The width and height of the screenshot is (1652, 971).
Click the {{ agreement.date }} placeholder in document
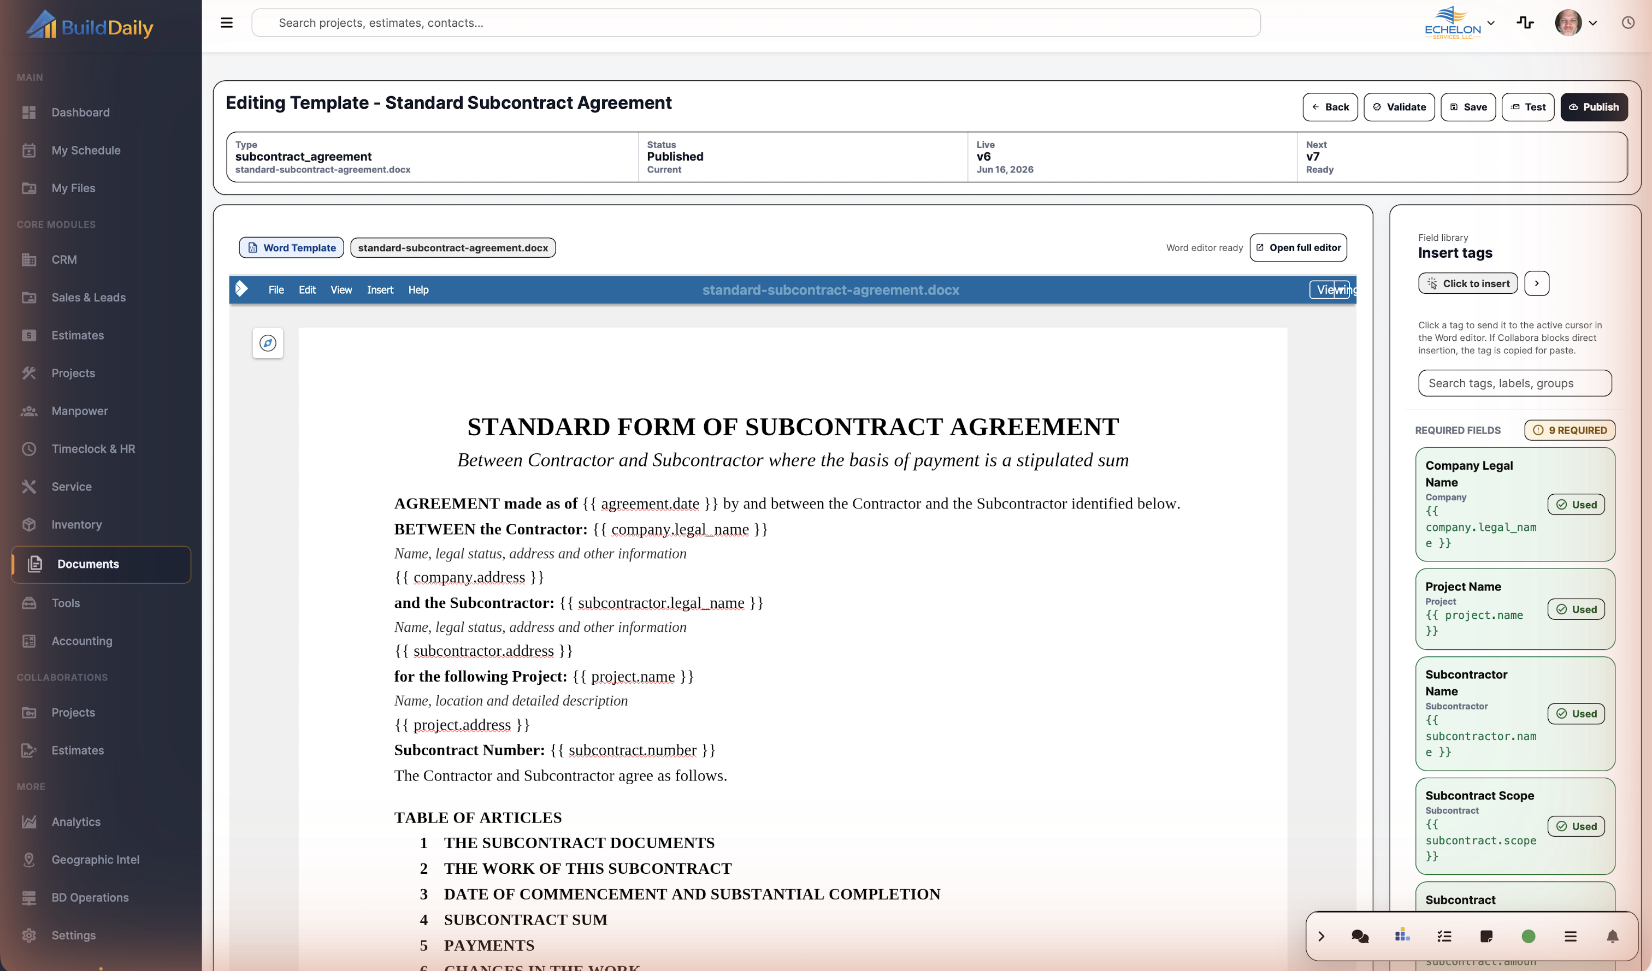(650, 503)
